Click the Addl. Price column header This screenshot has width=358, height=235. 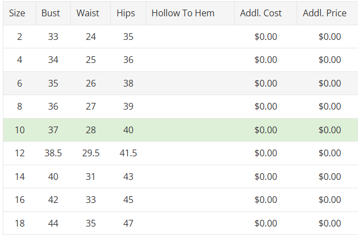coord(325,13)
